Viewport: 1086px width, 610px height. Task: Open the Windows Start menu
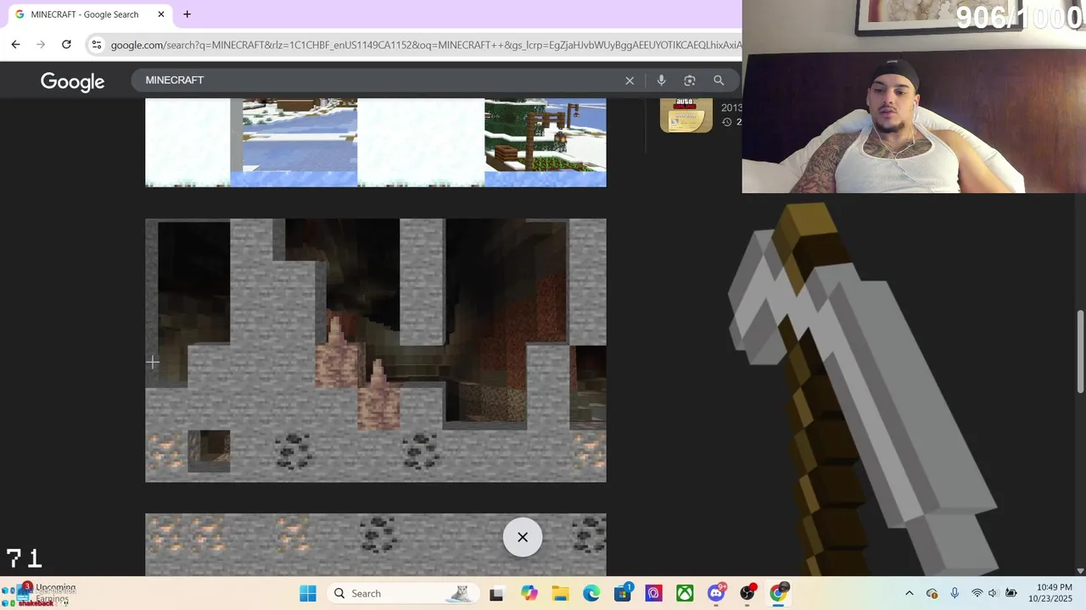[308, 593]
